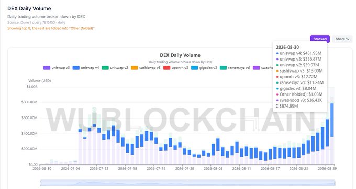Click x-axis label 2026-07-18
This screenshot has height=189, width=356.
[x=128, y=169]
